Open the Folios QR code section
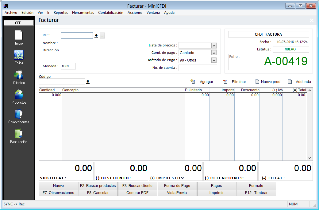The image size is (319, 210). (x=19, y=57)
